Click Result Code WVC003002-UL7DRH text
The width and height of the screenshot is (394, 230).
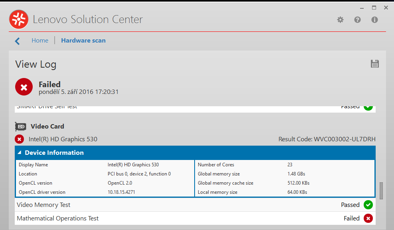pos(327,139)
